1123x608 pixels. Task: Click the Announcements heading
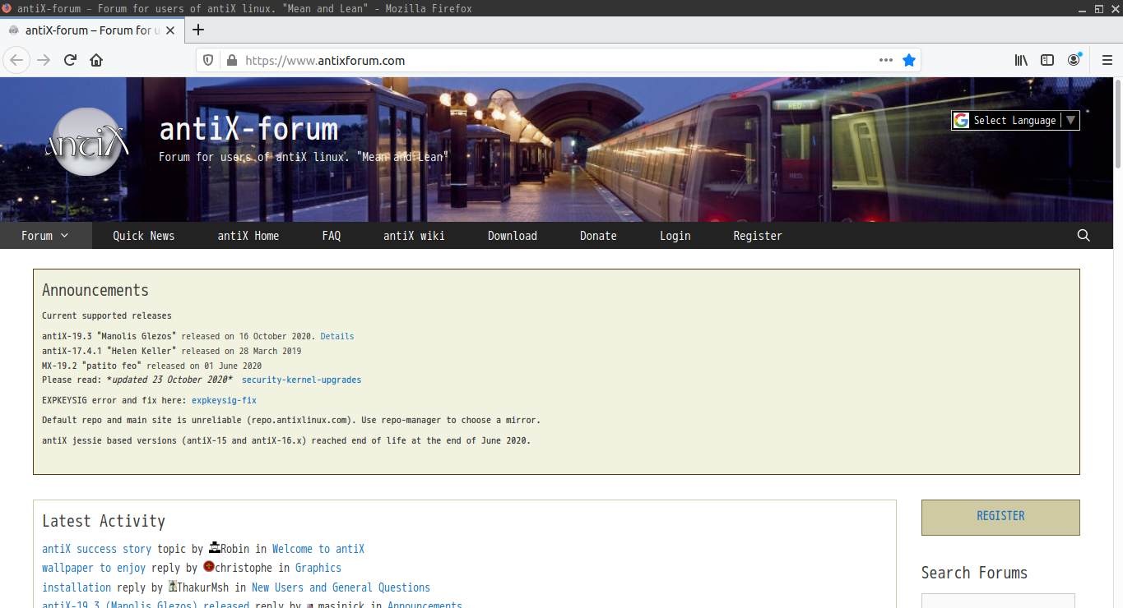(95, 290)
